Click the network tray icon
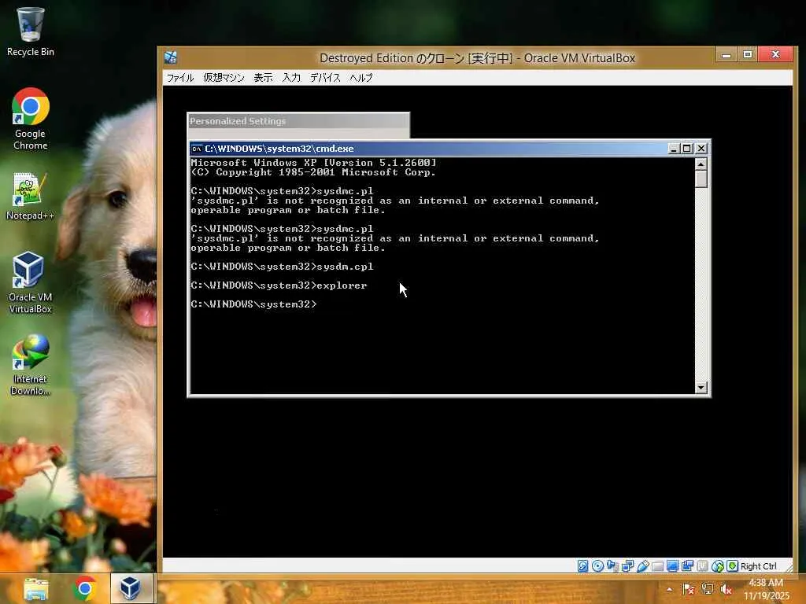806x604 pixels. point(708,589)
